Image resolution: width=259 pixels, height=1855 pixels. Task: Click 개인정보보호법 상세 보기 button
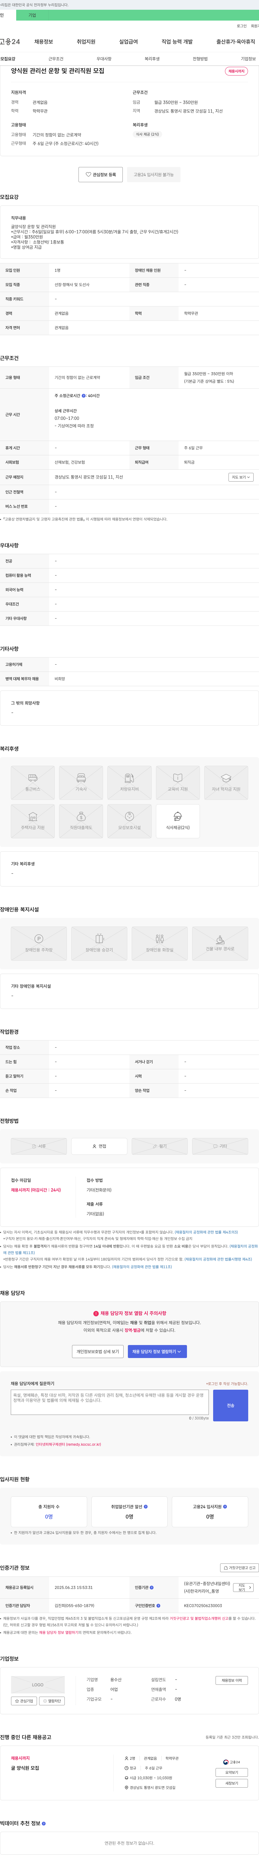tap(98, 1351)
